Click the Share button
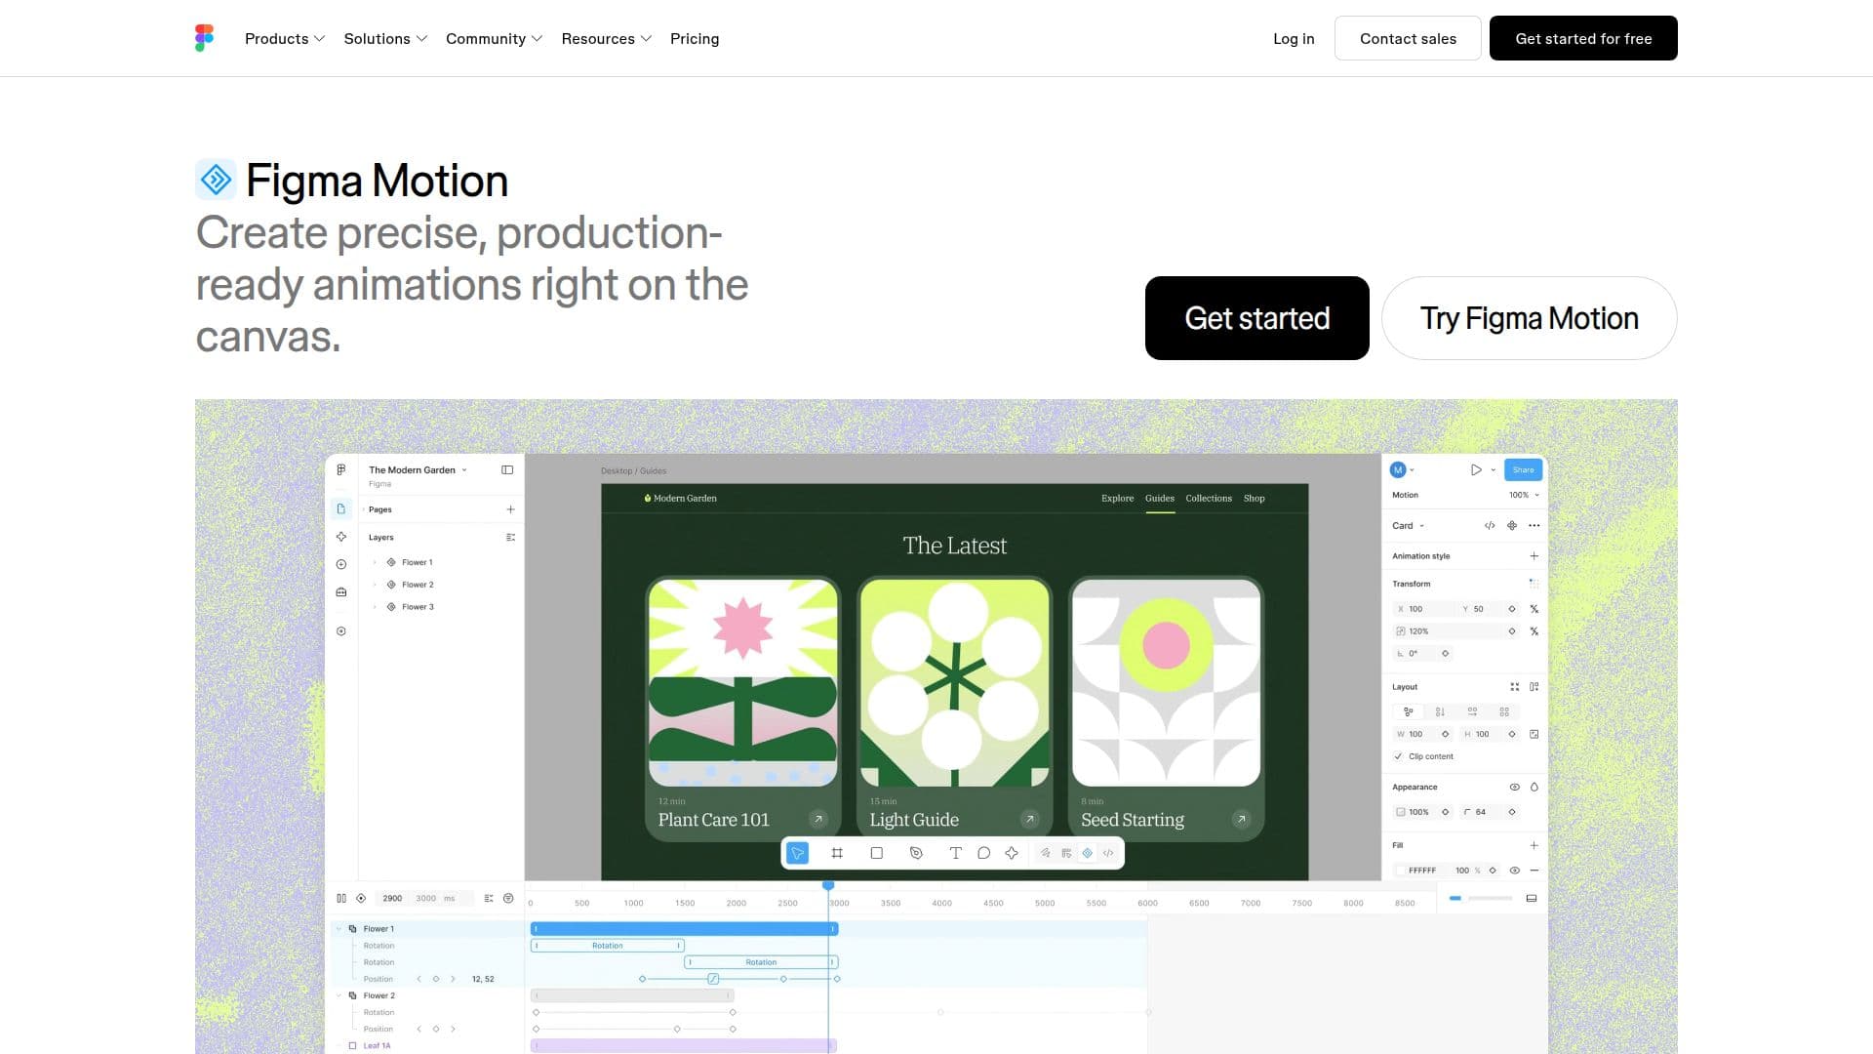Viewport: 1873px width, 1054px height. coord(1523,469)
